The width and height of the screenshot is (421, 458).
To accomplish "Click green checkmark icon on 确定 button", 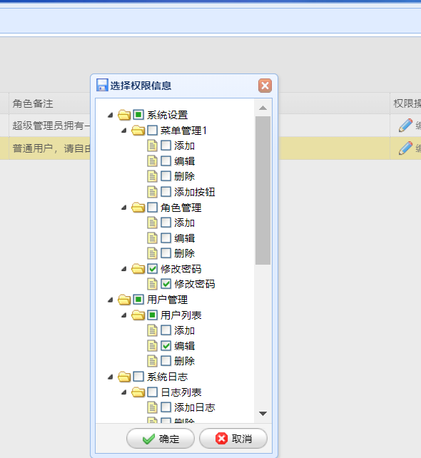I will 148,439.
